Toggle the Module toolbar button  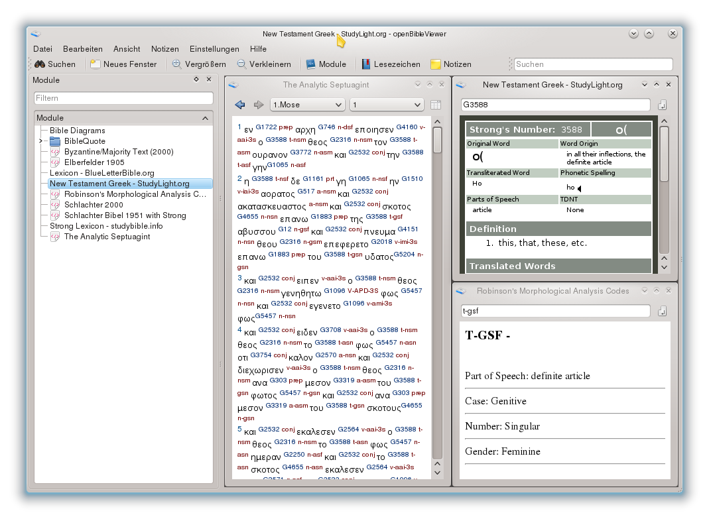pos(326,64)
